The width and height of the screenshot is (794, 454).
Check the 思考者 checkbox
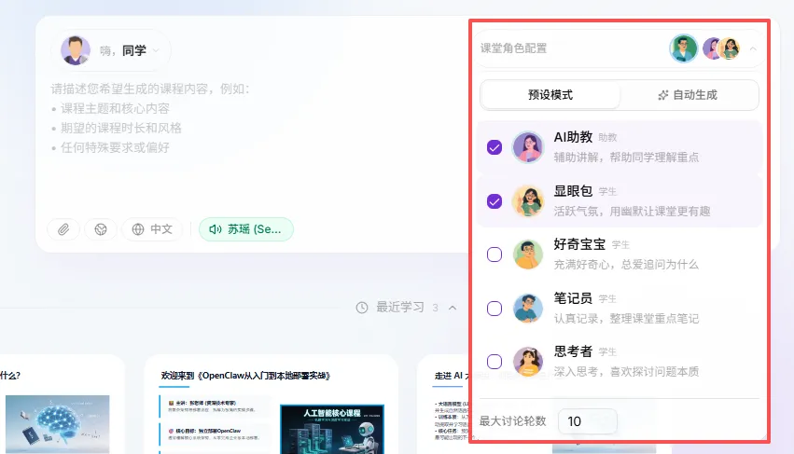[495, 362]
